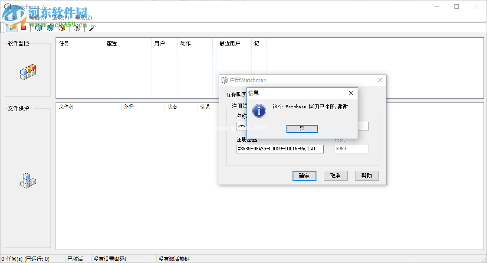
Task: Click the double blue cube toolbar icon
Action: (50, 27)
